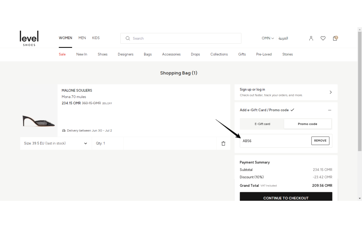Click Continue to Checkout button
The image size is (362, 228).
(x=286, y=196)
